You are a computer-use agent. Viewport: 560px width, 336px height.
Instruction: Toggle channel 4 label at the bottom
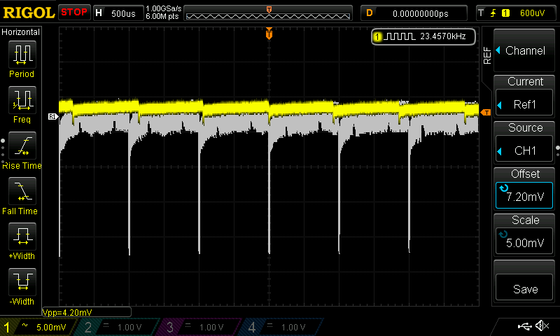click(x=252, y=327)
